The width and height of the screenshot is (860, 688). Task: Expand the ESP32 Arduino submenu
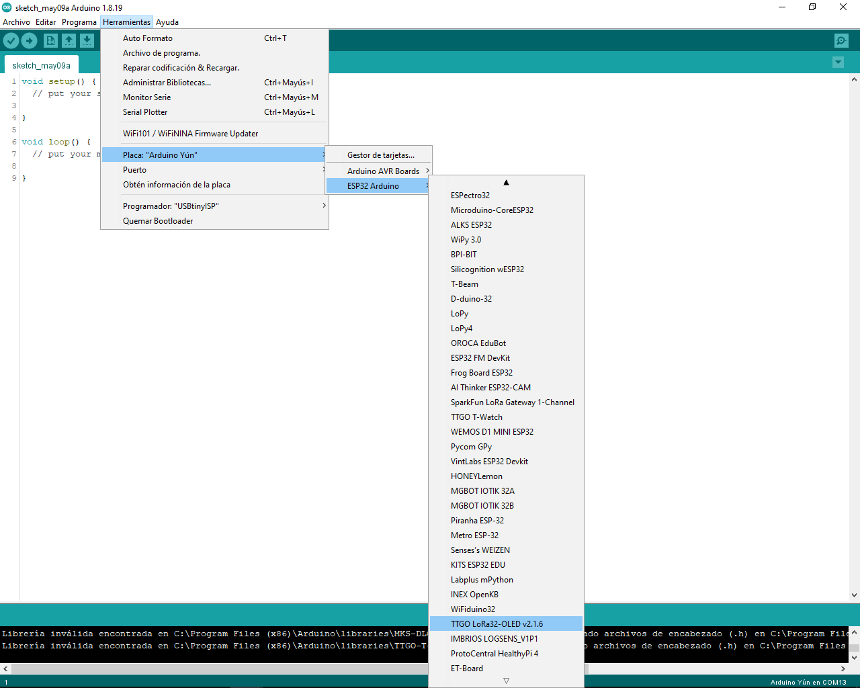tap(378, 186)
